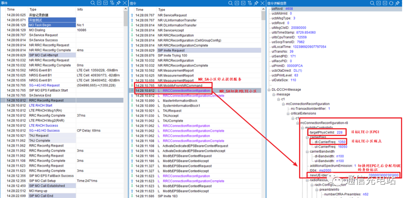This screenshot has width=409, height=198.
Task: Collapse the message tree node
Action: (x=274, y=95)
